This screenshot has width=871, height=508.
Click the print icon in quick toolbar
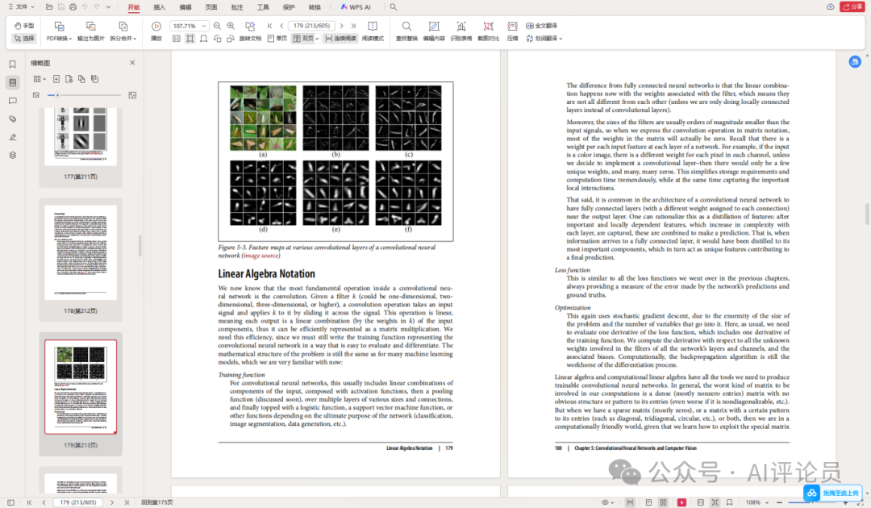point(73,7)
